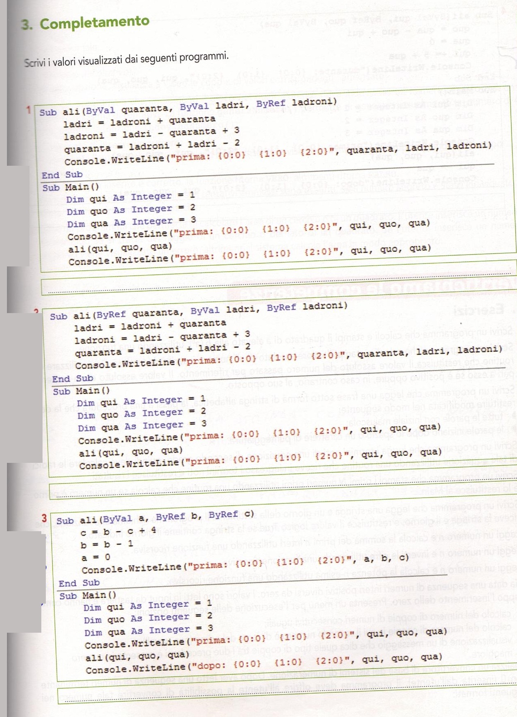Click "ladroni = ladri - quaranta + 3" in exercise 1

click(x=151, y=133)
